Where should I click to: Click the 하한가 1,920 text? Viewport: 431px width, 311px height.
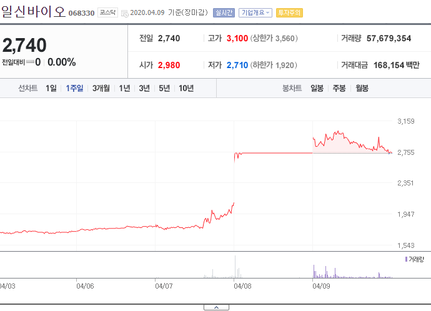274,65
